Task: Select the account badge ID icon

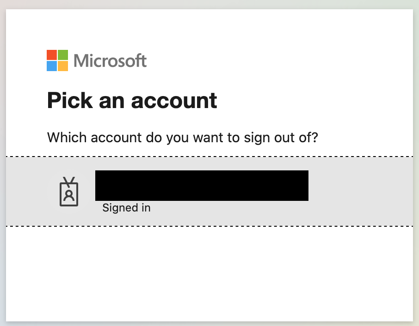Action: pos(69,192)
